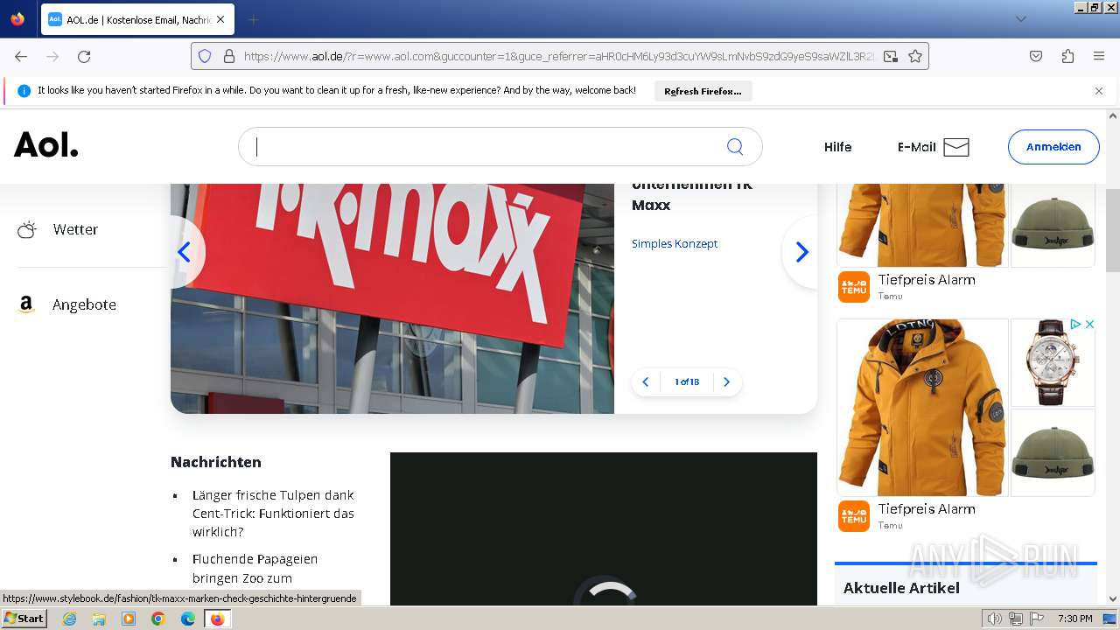
Task: Open the Fluchende Papageien news article
Action: (x=255, y=569)
